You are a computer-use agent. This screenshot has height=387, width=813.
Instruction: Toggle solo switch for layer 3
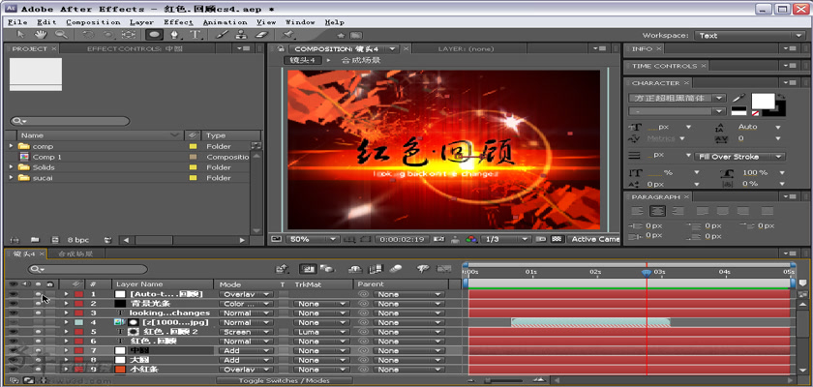point(38,313)
